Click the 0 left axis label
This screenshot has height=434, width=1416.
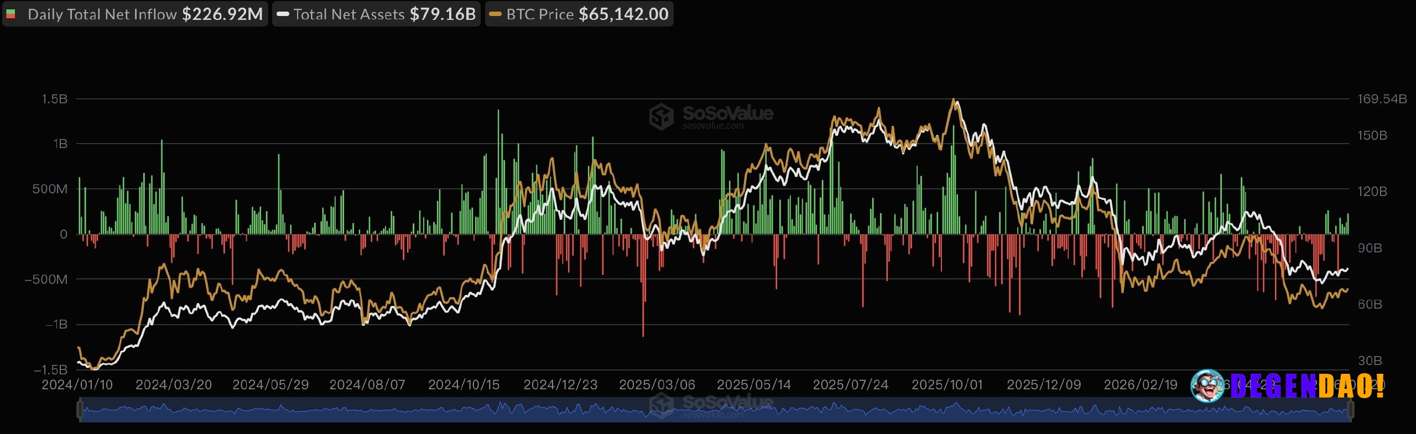[x=64, y=234]
